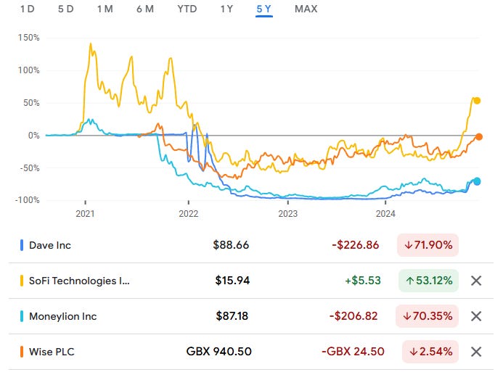Screen dimensions: 503x372
Task: Open the SoFi Technologies stock row
Action: coord(251,281)
